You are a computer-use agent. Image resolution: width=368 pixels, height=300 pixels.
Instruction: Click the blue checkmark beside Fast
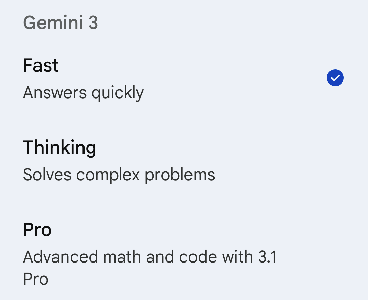pos(335,78)
